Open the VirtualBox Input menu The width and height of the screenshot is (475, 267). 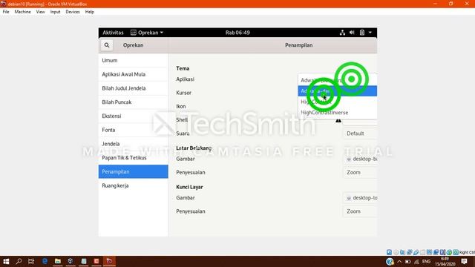click(55, 12)
